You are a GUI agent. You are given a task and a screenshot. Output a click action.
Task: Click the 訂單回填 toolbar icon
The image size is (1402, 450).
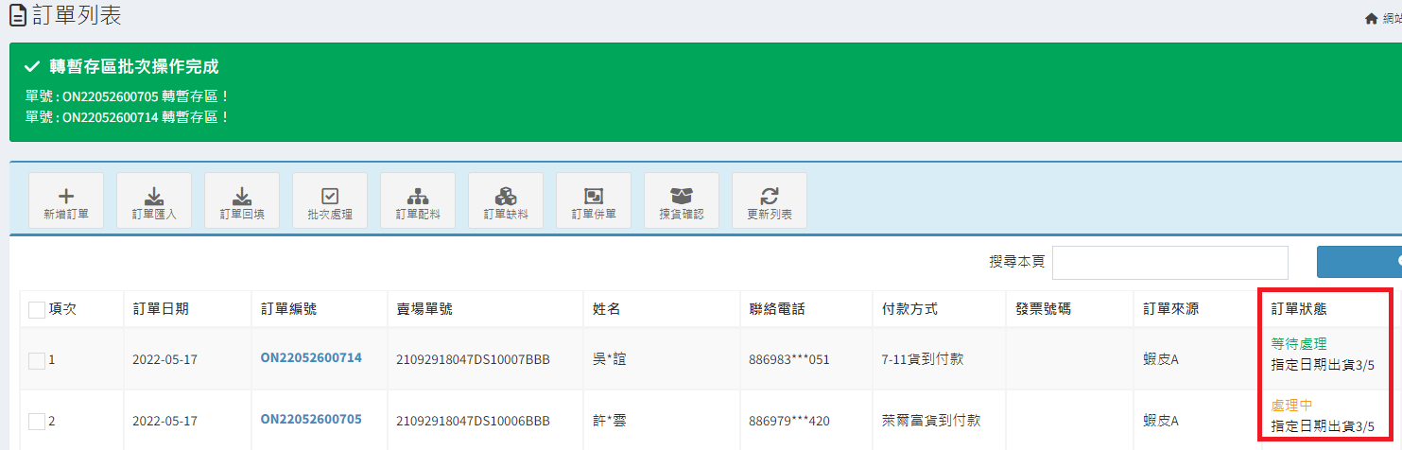242,200
